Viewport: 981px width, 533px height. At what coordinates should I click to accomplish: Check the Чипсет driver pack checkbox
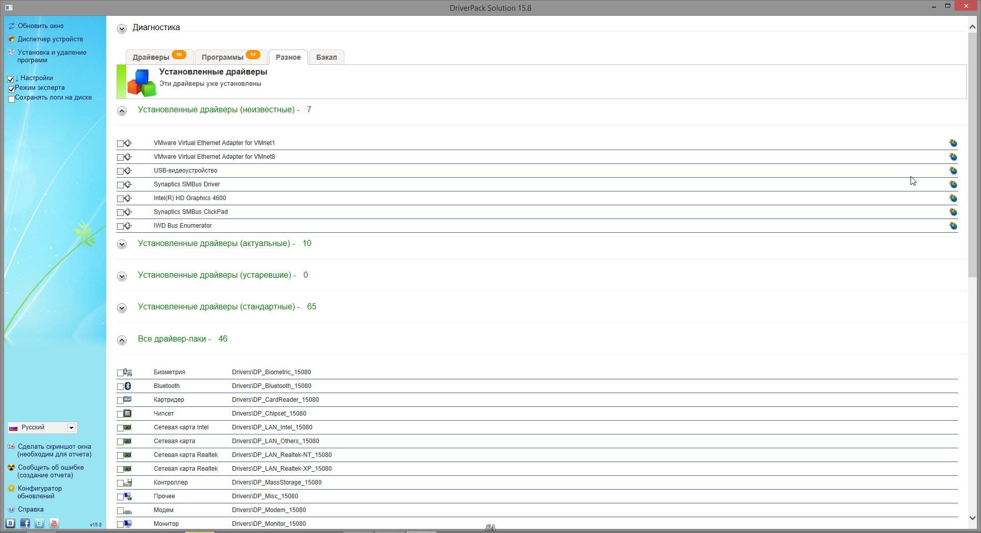(120, 415)
